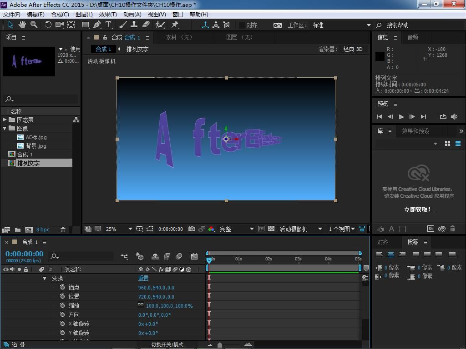Delete selected project item with trash icon

pyautogui.click(x=63, y=229)
